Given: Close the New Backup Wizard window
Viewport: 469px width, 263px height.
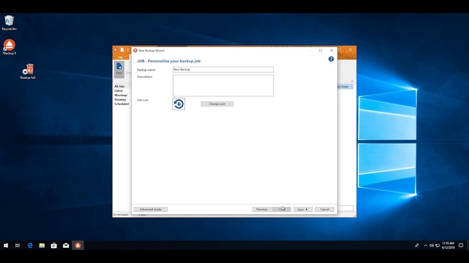Looking at the screenshot, I should [331, 50].
